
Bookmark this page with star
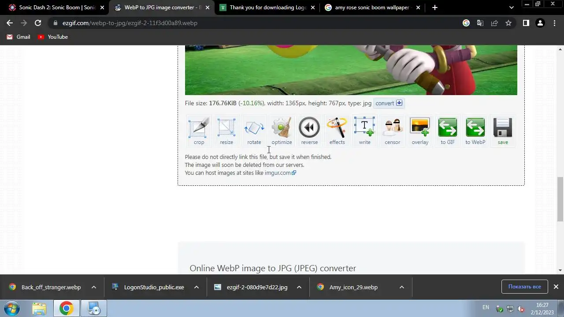point(508,23)
